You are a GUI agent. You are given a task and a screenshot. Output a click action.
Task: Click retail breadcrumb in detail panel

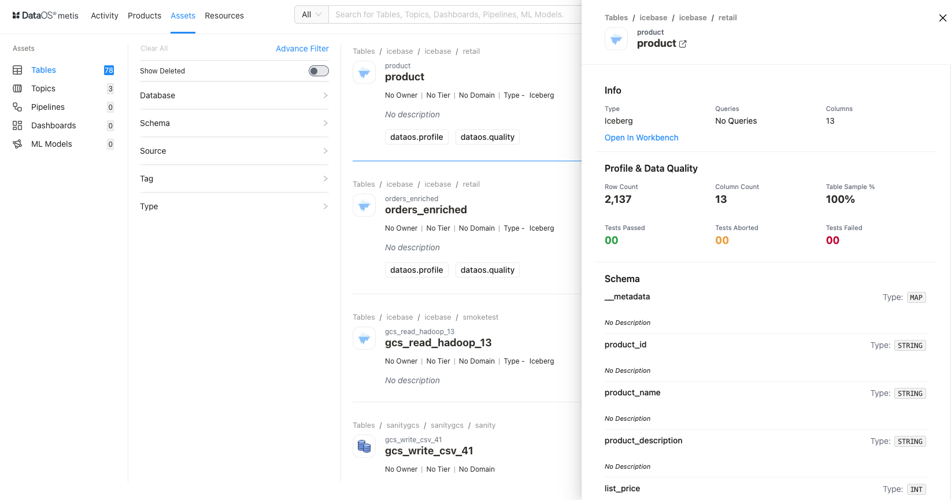point(727,18)
